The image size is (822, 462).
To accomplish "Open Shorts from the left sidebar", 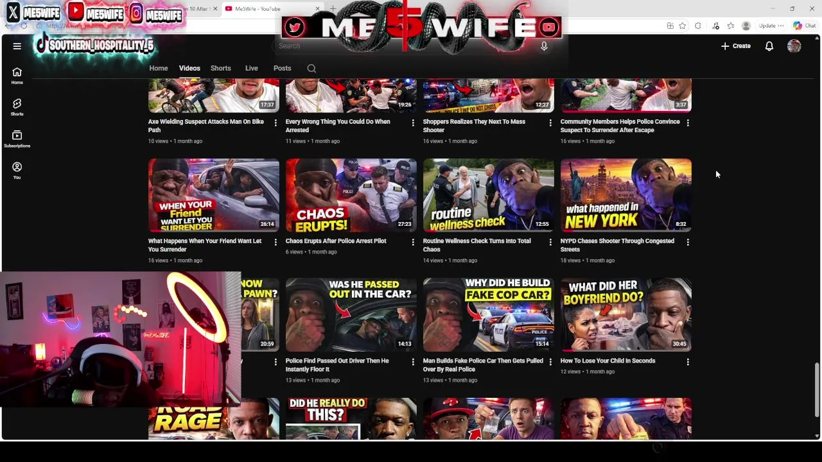I will pos(17,107).
